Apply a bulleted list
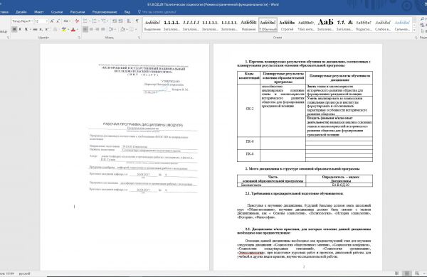 coord(86,21)
